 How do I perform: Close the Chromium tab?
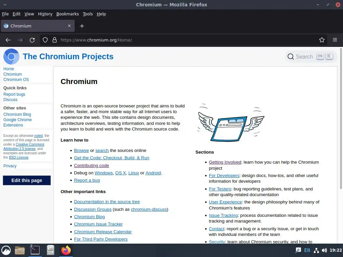[x=69, y=26]
